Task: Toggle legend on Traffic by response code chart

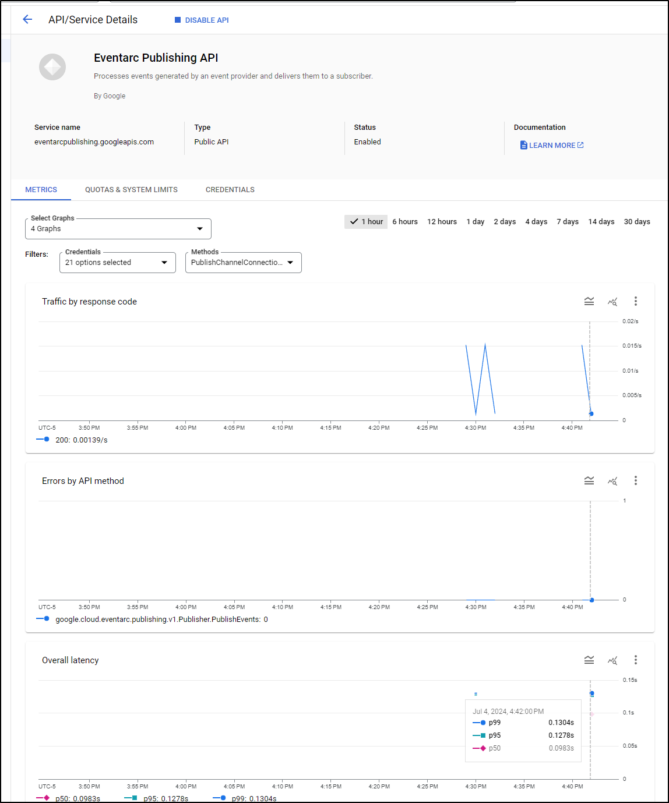Action: tap(589, 301)
